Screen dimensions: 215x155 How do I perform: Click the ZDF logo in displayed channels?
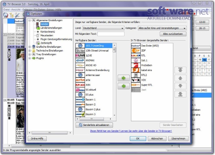tap(136, 51)
